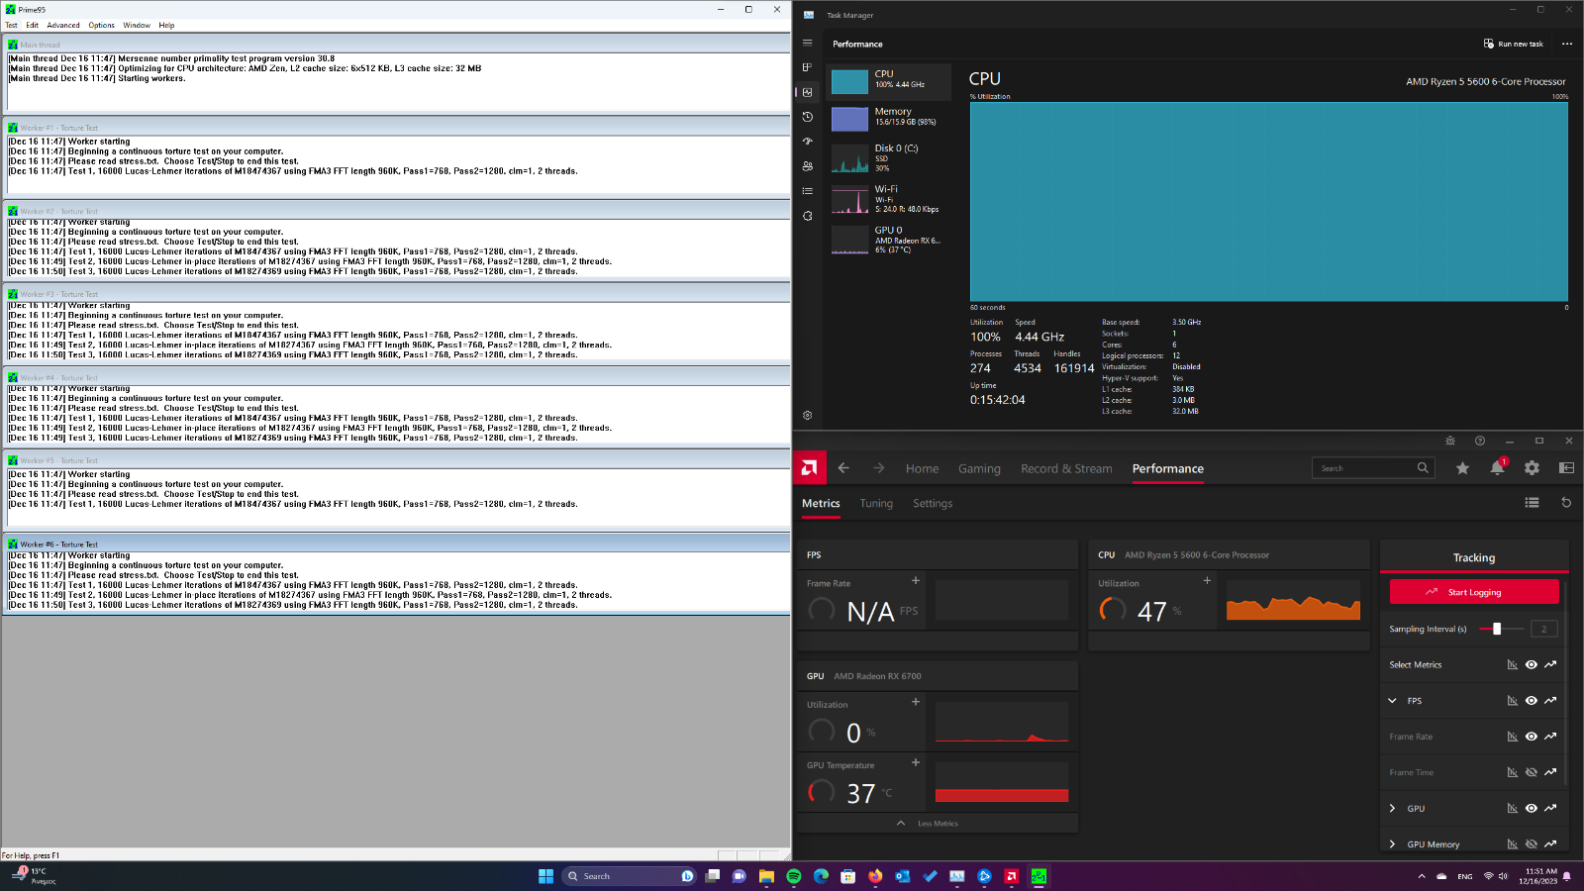Toggle logging graph icon for GPU row
Viewport: 1584px width, 891px height.
pyautogui.click(x=1550, y=809)
